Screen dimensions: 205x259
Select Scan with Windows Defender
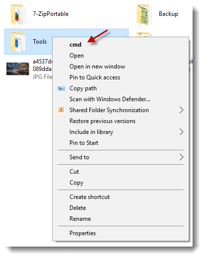tap(121, 99)
